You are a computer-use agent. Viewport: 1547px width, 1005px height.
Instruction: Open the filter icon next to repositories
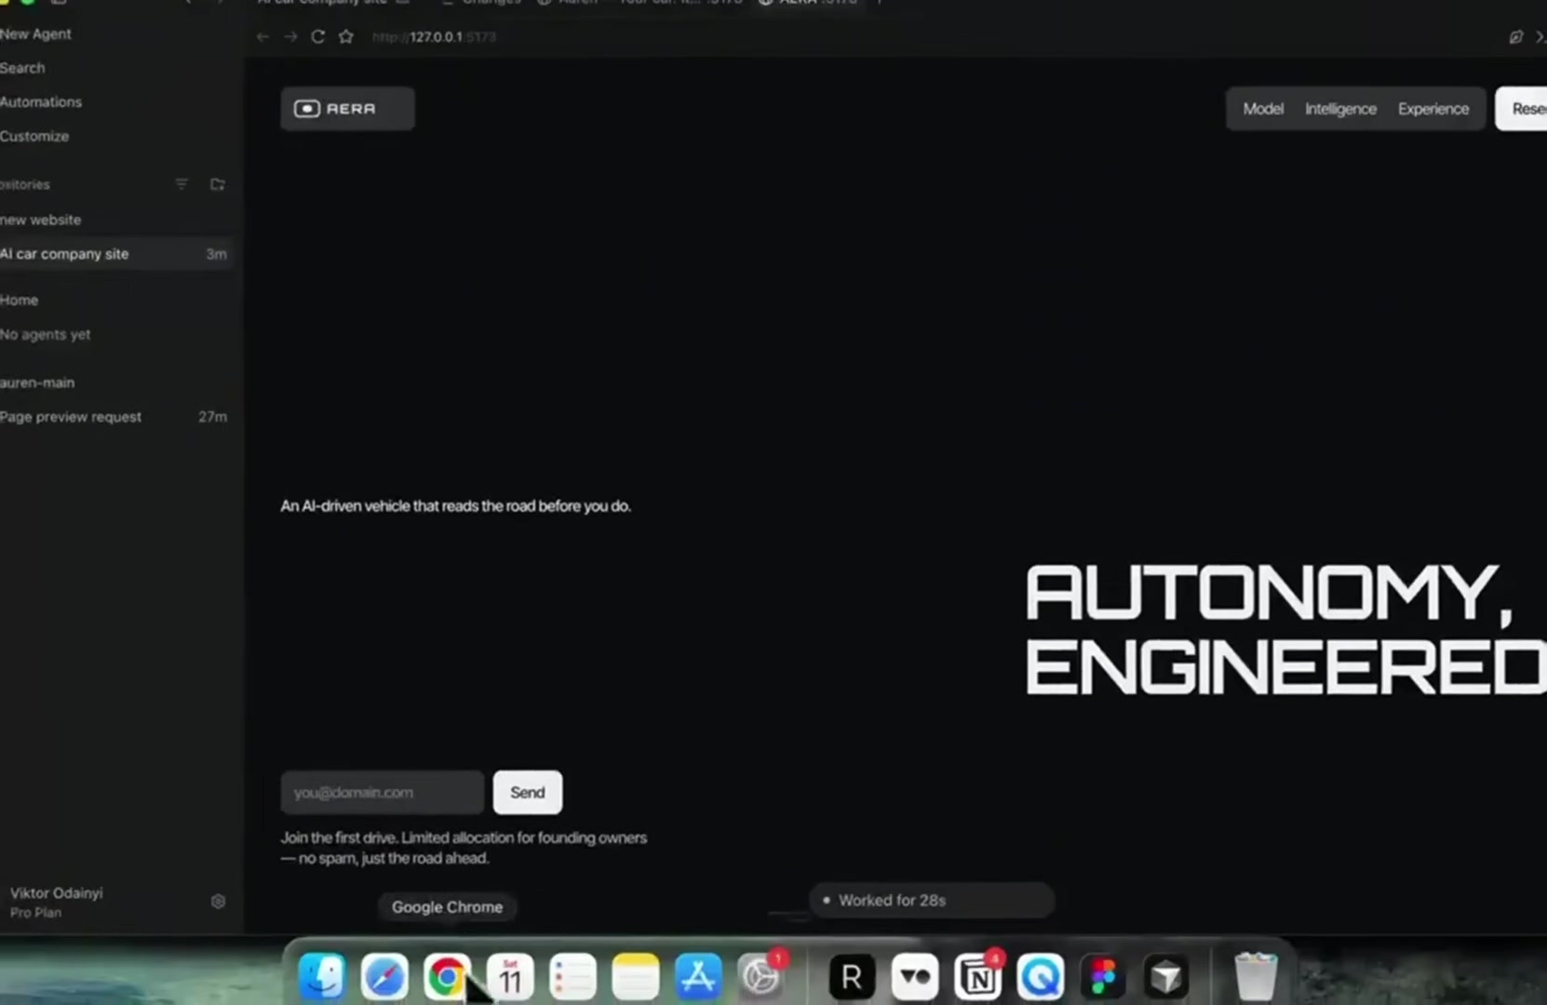tap(182, 184)
